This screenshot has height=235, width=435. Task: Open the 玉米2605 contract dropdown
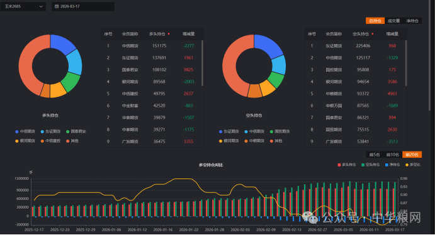[23, 6]
